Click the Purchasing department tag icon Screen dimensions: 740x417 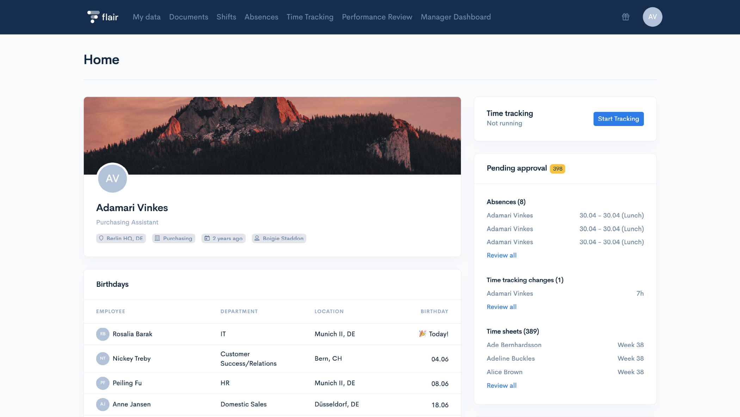(x=157, y=238)
